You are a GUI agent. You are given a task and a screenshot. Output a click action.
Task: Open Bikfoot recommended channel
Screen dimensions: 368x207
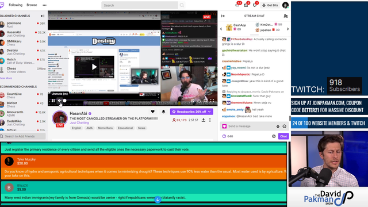point(23,105)
